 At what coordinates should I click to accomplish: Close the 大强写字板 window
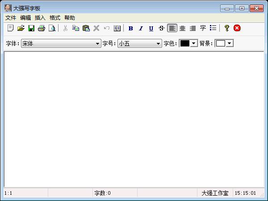256,8
